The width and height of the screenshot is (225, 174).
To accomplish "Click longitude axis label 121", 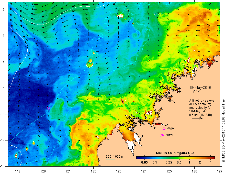I will tap(68, 171).
